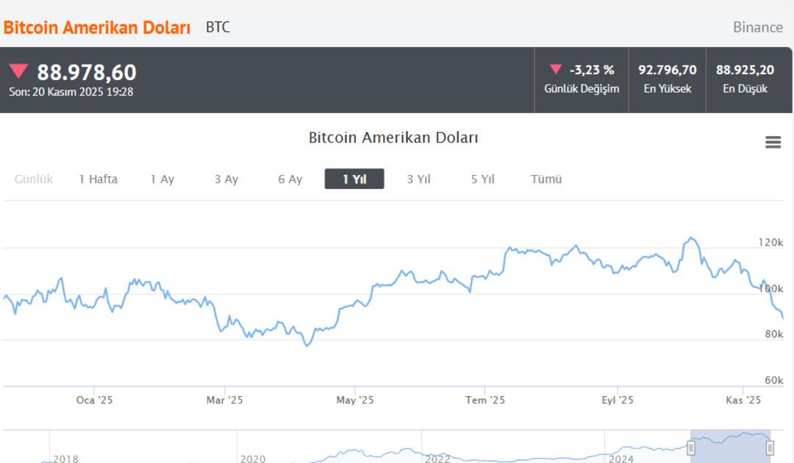Click the En Yüksek value 92.796,70
This screenshot has width=794, height=463.
point(667,70)
